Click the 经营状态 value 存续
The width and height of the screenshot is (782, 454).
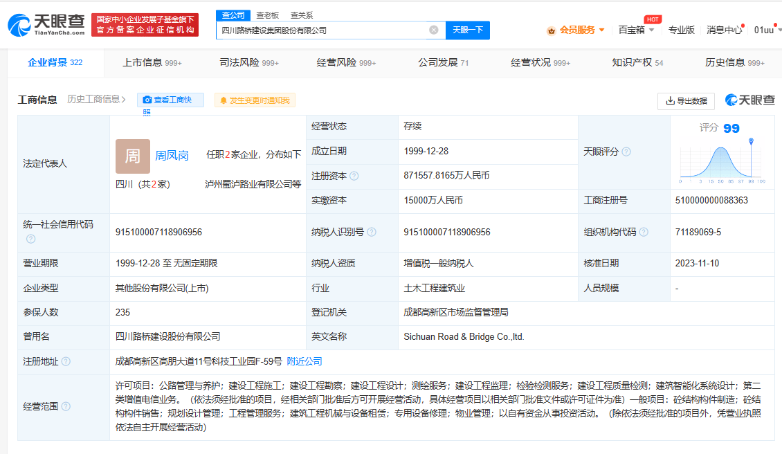(x=413, y=126)
